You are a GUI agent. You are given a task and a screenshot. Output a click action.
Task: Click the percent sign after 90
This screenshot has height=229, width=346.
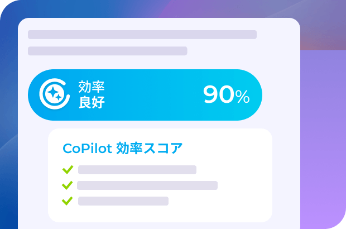[x=242, y=97]
